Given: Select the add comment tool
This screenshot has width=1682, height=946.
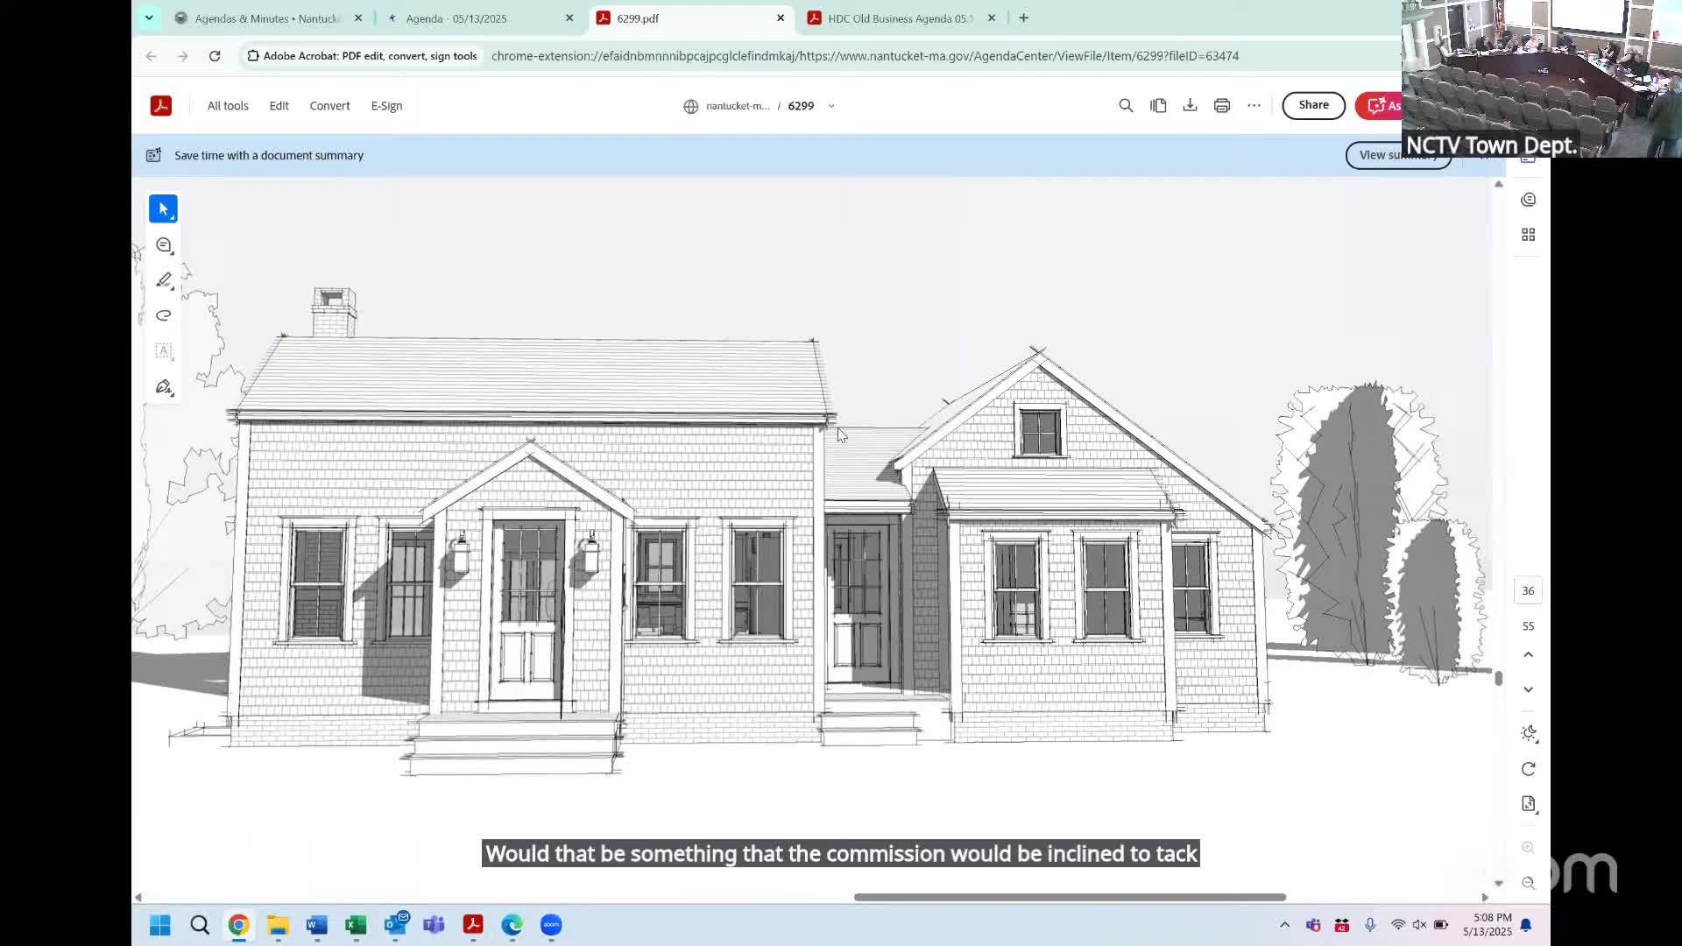Looking at the screenshot, I should click(x=163, y=245).
